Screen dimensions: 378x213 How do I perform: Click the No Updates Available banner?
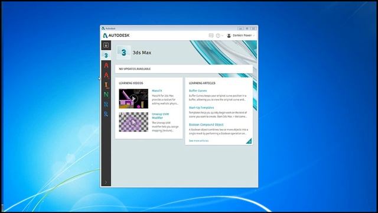[184, 69]
